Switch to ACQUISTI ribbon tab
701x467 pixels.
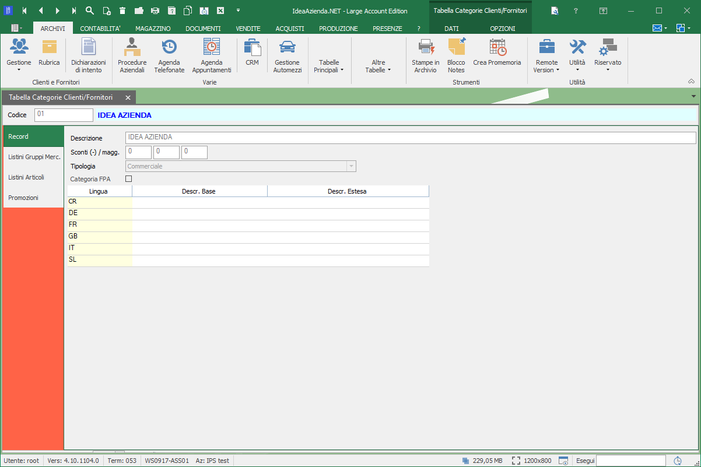tap(290, 28)
